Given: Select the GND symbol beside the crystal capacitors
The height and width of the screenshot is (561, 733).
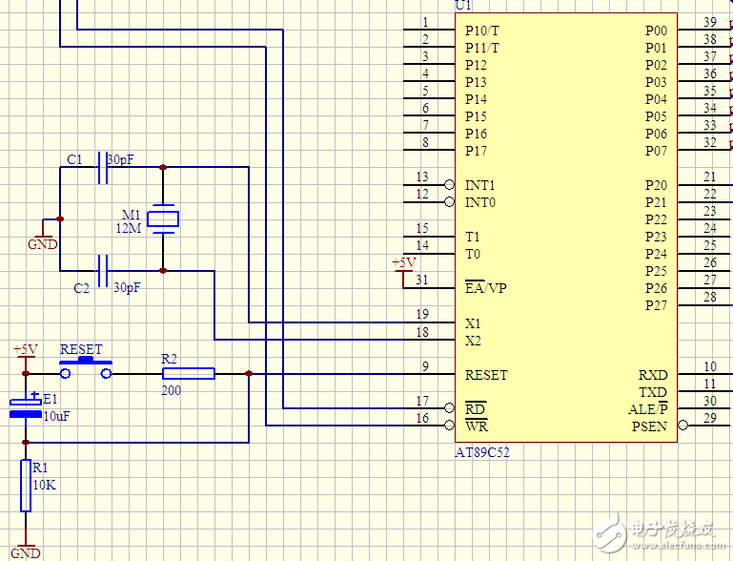Looking at the screenshot, I should click(42, 236).
